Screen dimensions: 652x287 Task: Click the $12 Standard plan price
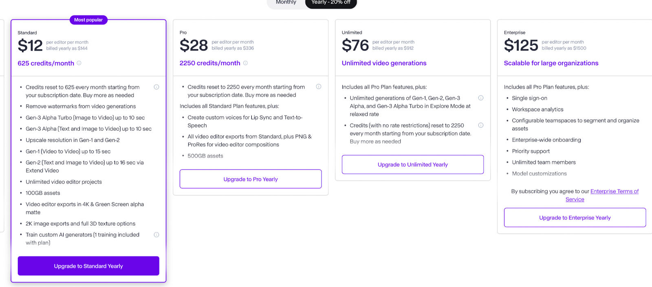click(x=30, y=46)
